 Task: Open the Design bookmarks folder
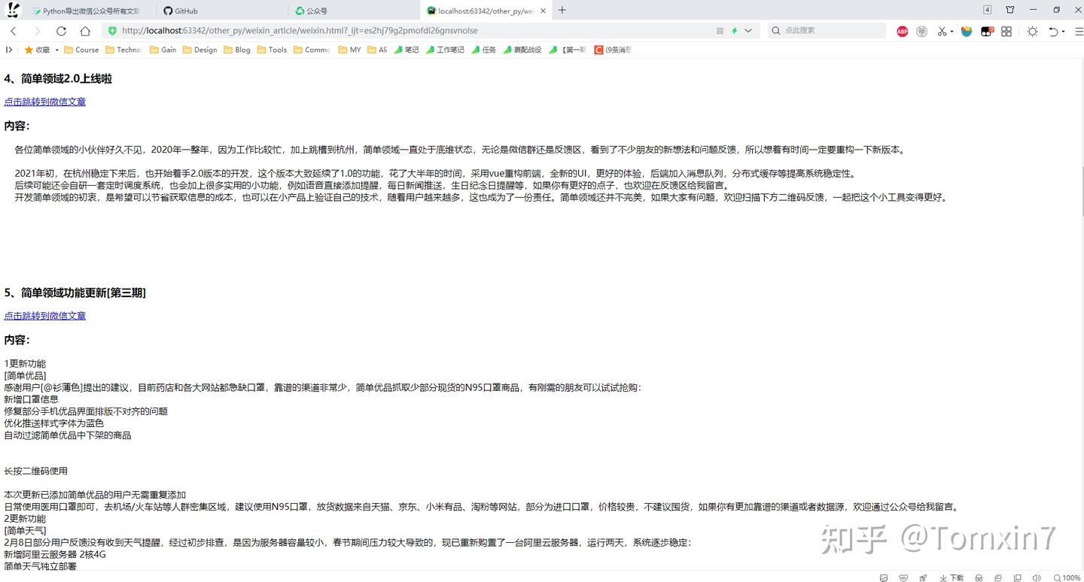[205, 50]
